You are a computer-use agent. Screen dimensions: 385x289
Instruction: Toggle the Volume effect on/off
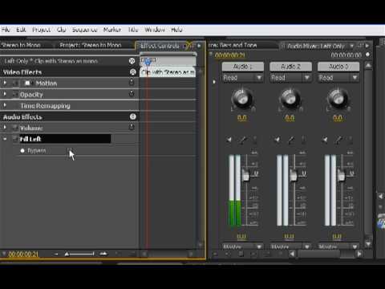point(15,128)
